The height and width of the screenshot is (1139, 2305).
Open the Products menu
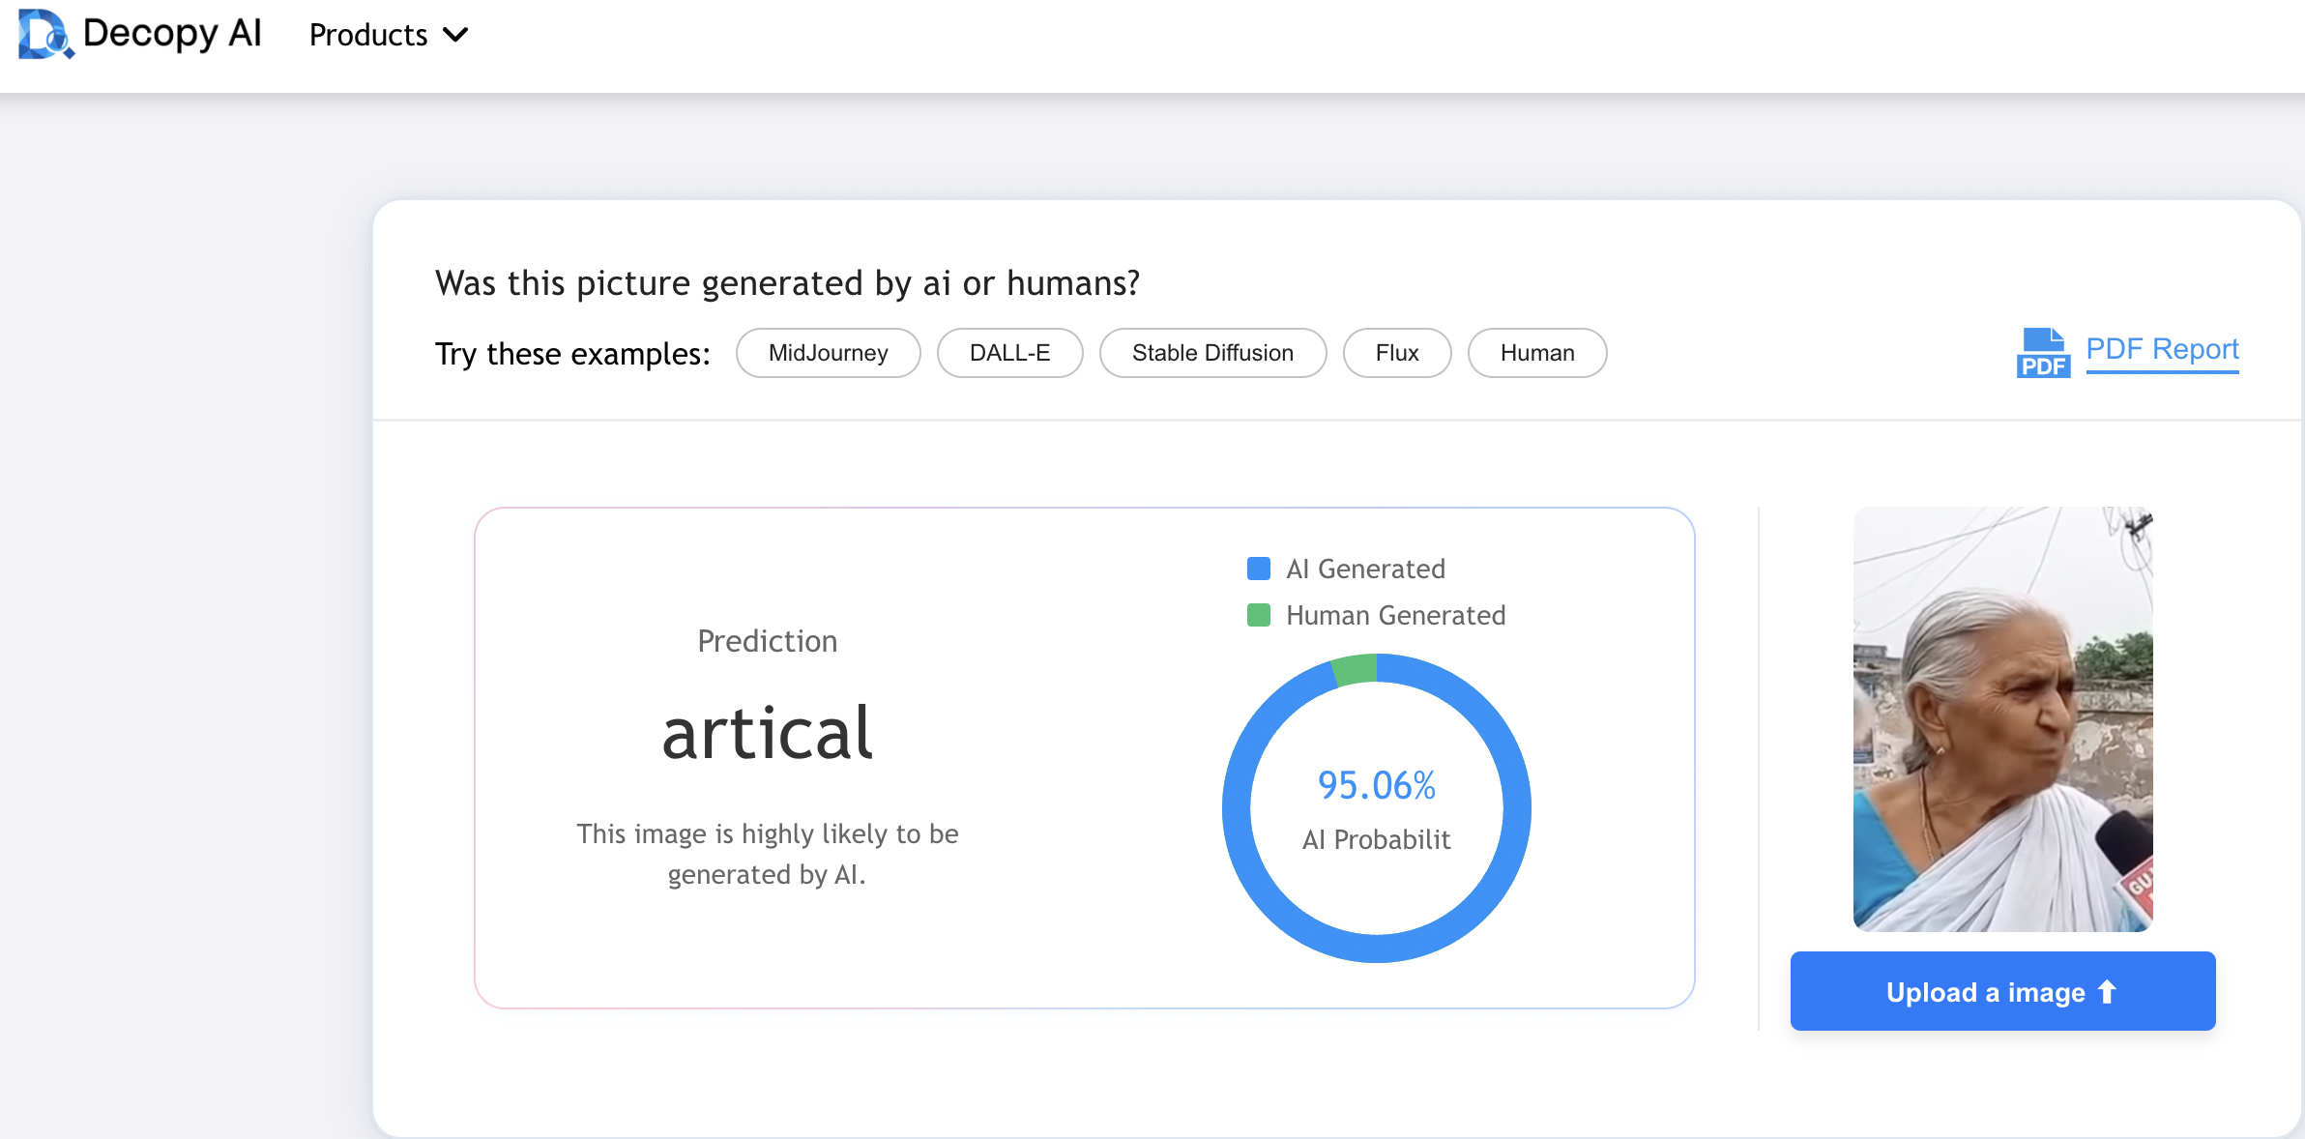368,36
